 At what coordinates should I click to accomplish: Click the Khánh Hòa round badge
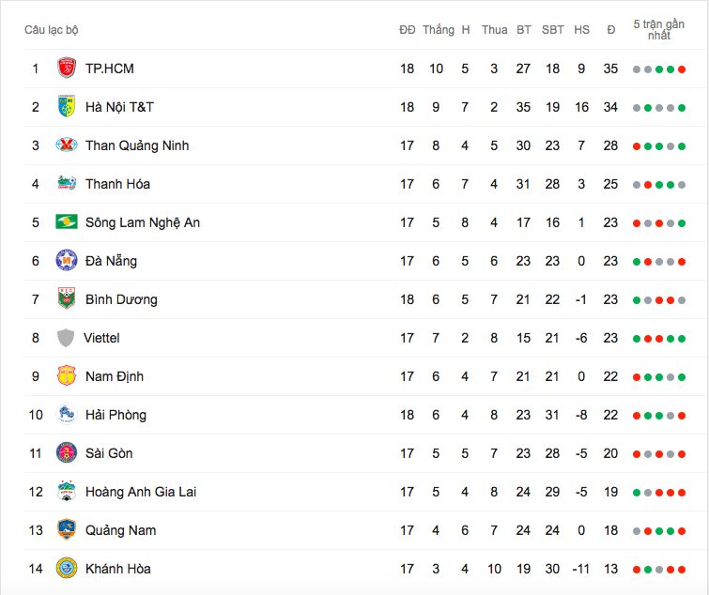coord(66,569)
